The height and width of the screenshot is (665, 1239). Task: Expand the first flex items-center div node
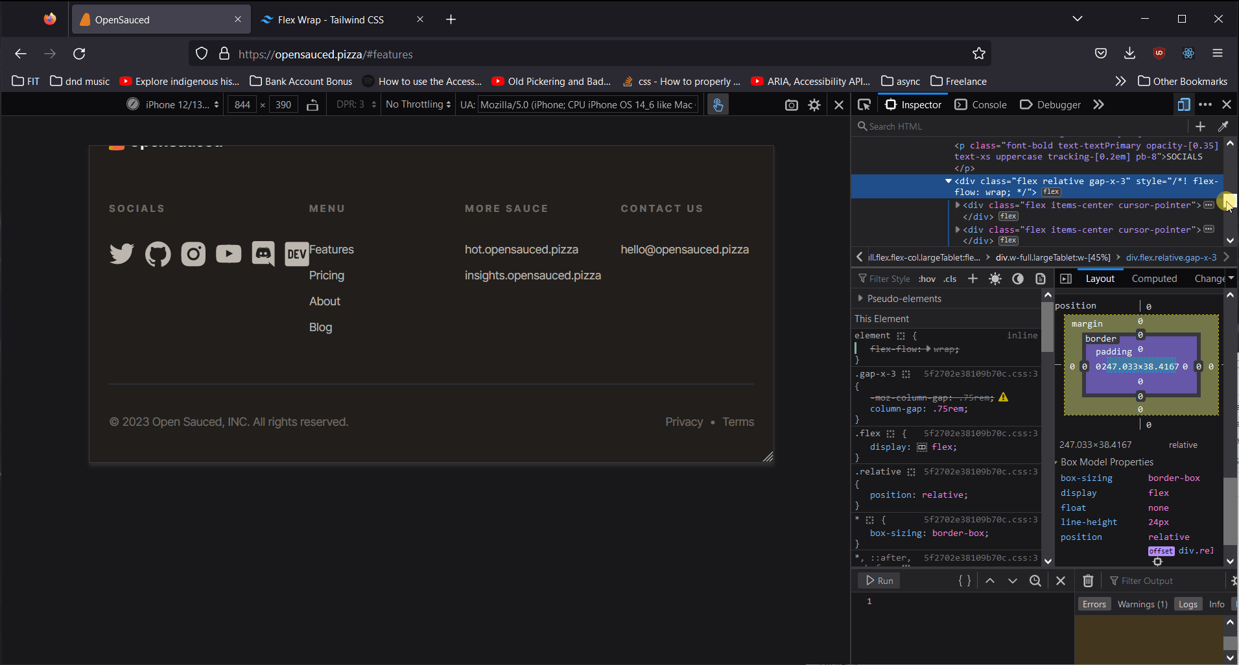click(958, 205)
